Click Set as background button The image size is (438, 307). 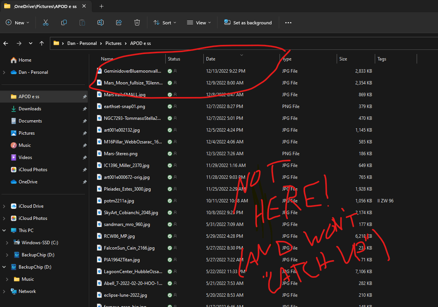coord(248,22)
